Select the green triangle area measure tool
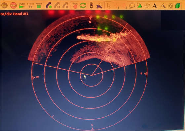The width and height of the screenshot is (185, 131). [139, 5]
